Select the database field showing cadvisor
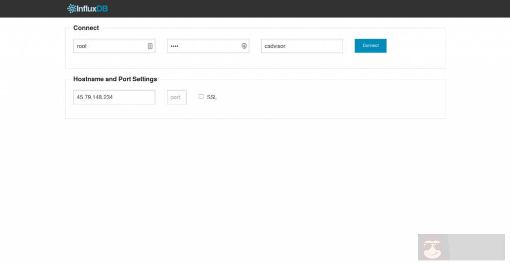 pos(301,46)
